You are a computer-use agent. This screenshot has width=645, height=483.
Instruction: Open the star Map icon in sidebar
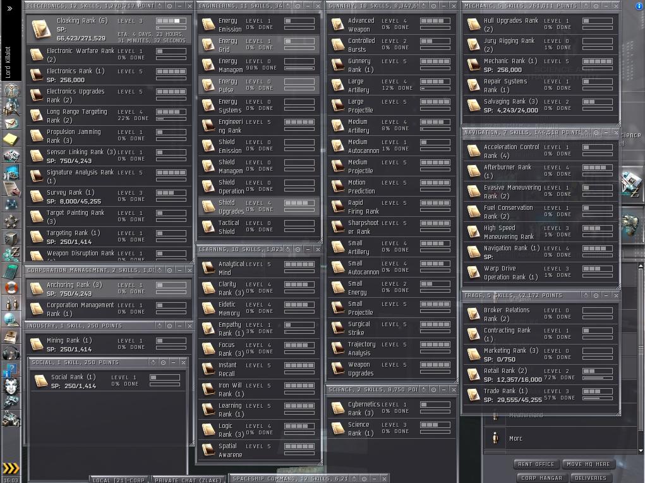(x=11, y=205)
